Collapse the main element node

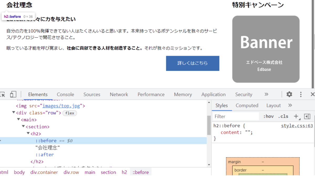[18, 119]
